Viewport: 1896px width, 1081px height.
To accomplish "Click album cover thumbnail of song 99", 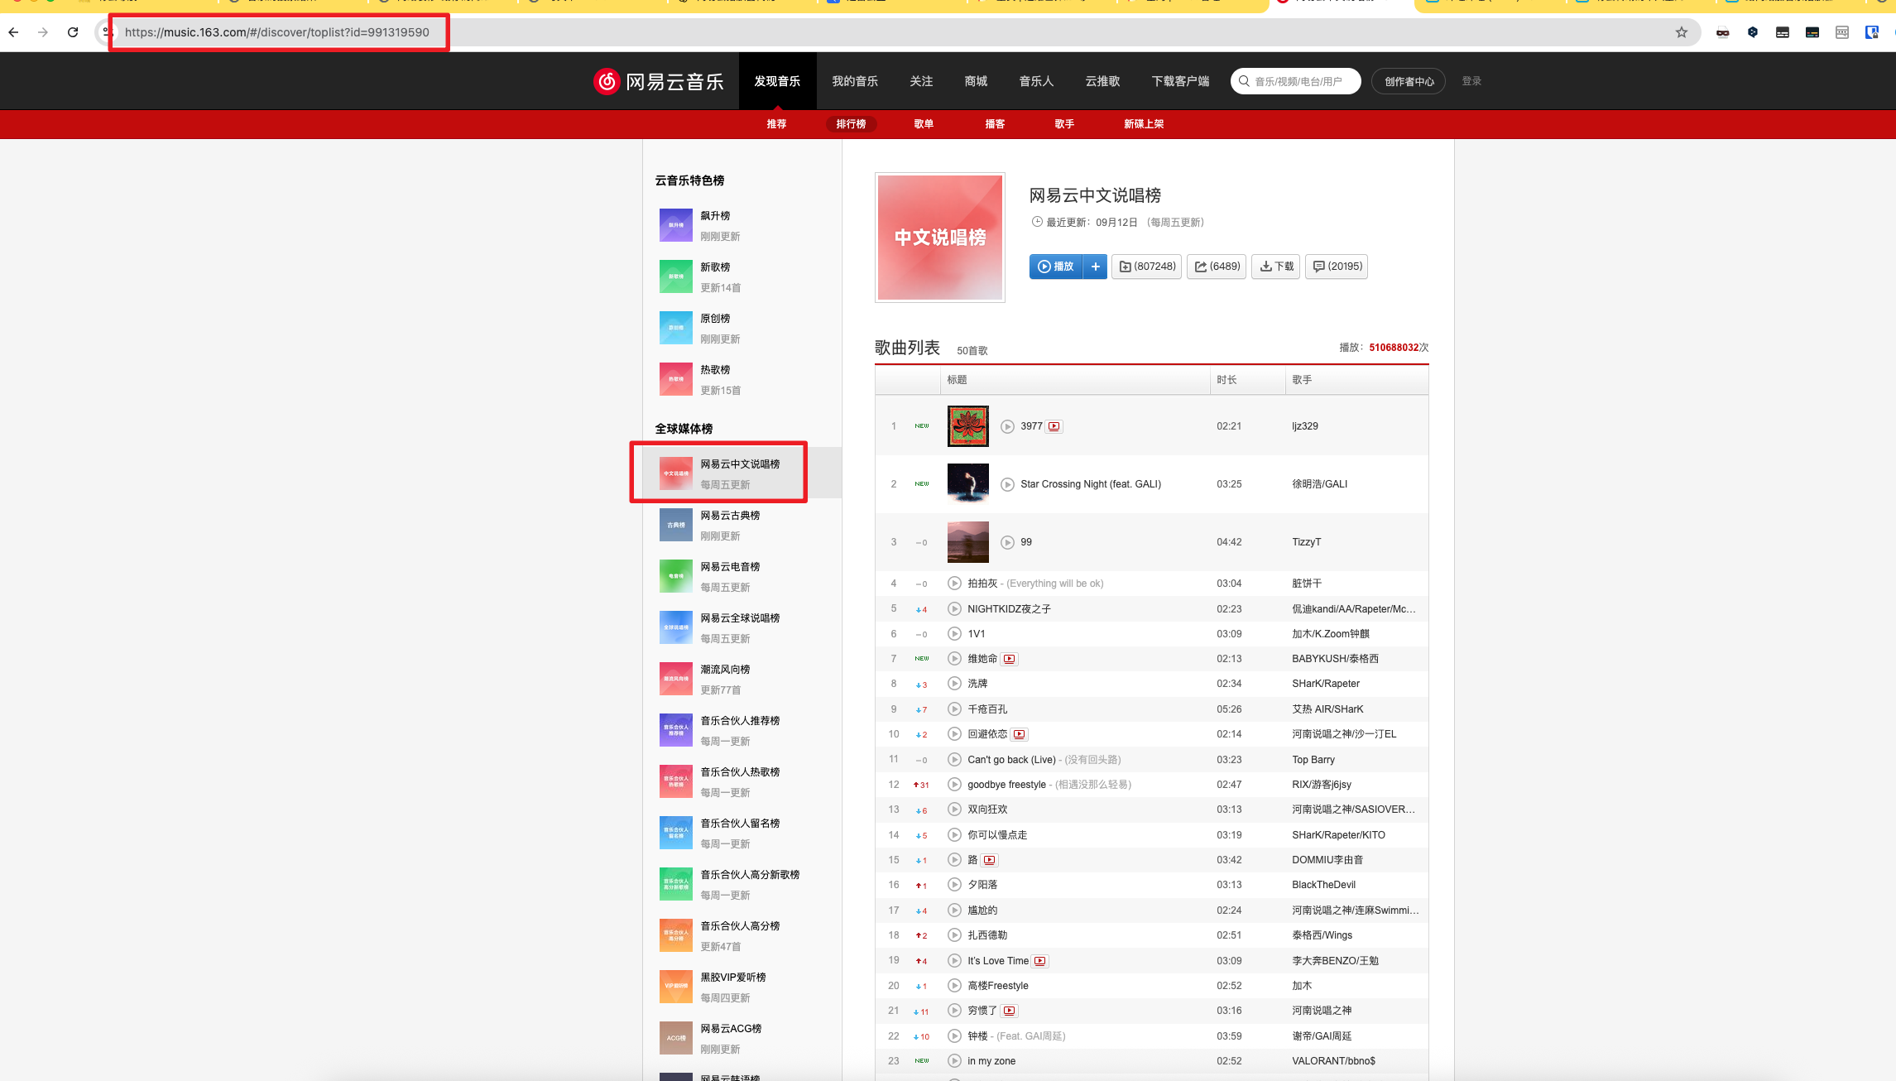I will click(967, 542).
